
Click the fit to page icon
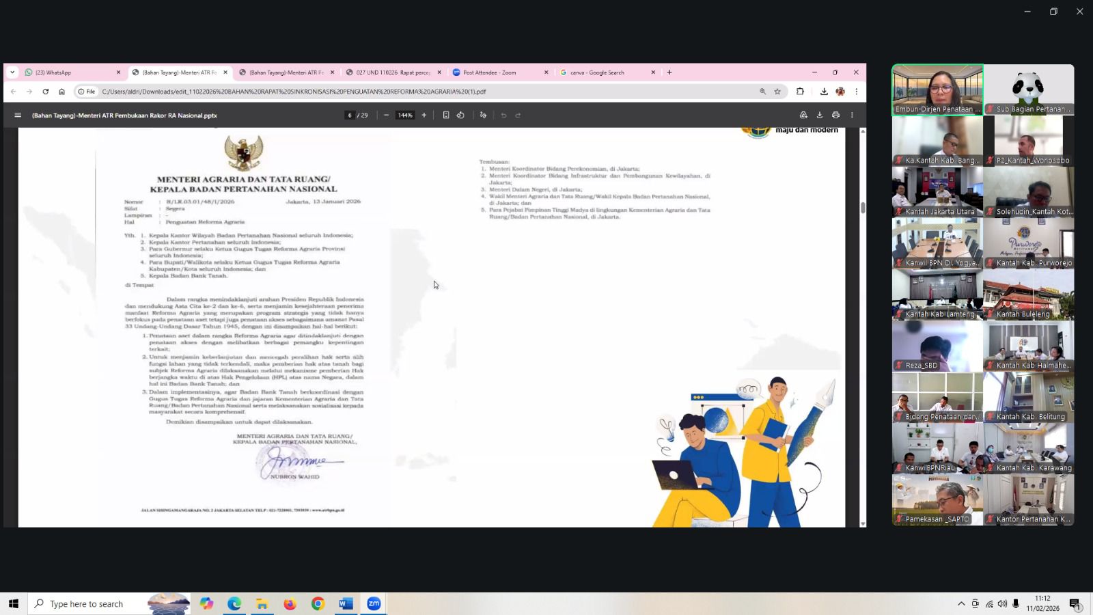446,115
